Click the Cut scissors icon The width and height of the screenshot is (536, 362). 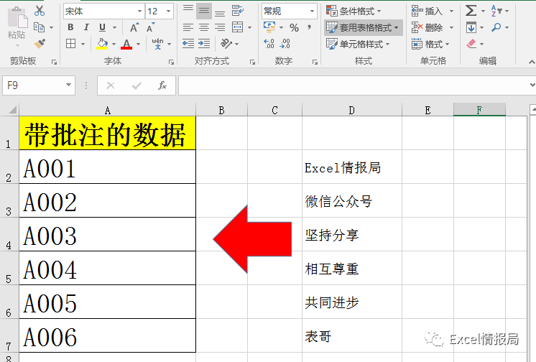(x=40, y=11)
